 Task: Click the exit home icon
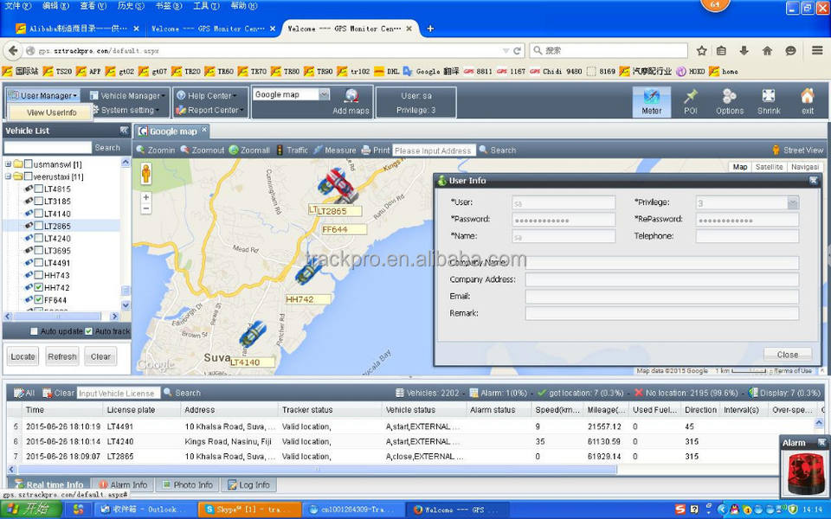807,97
